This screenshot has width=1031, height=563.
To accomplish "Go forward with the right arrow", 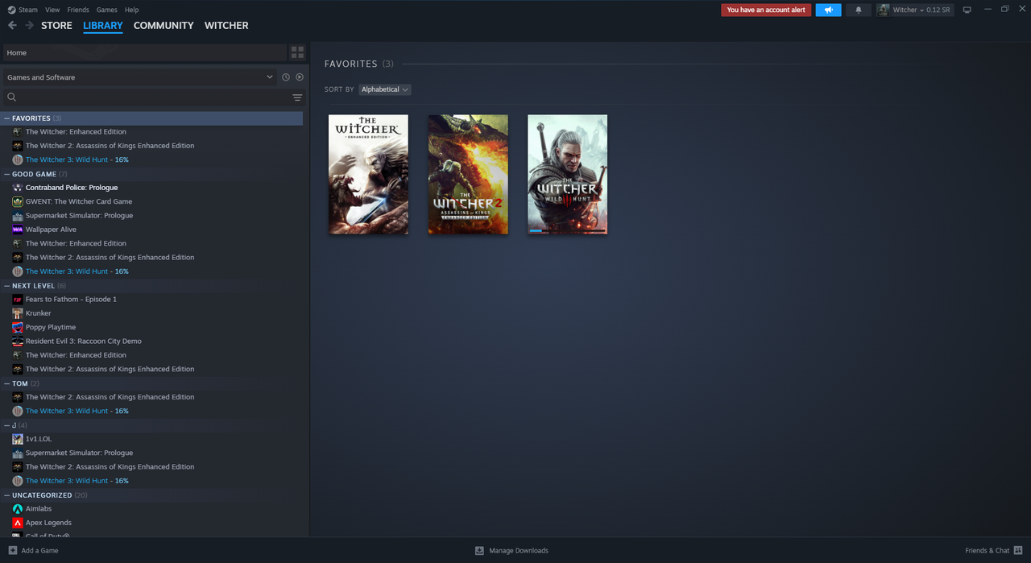I will pyautogui.click(x=29, y=26).
